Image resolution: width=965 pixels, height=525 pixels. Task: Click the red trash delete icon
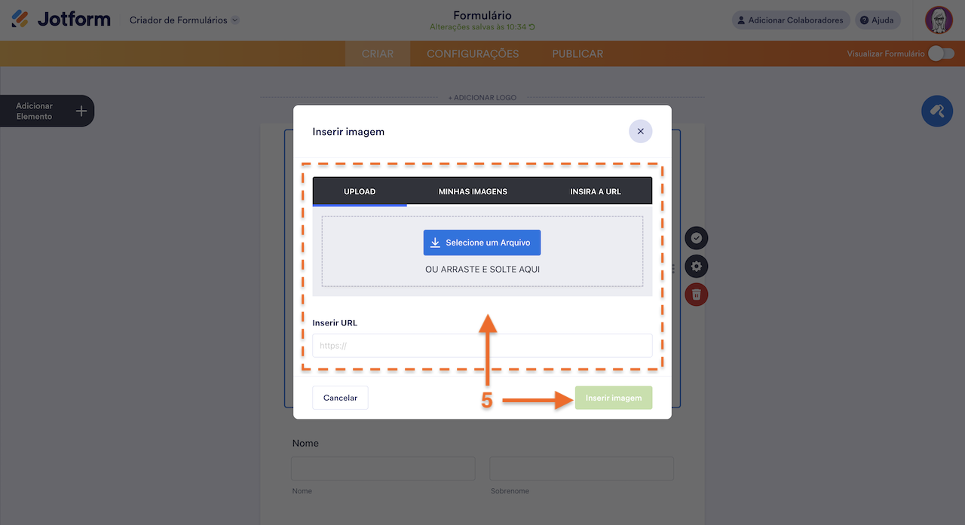pos(696,295)
